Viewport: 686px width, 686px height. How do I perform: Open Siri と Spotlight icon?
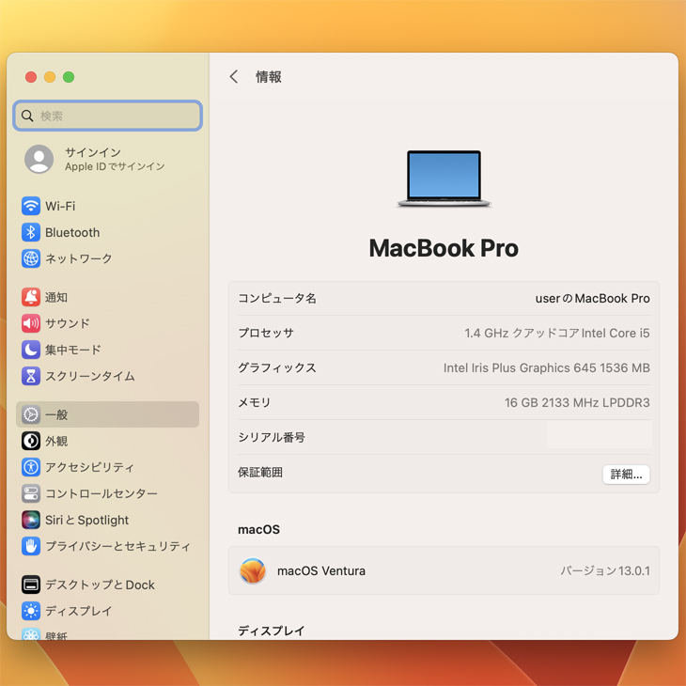31,520
